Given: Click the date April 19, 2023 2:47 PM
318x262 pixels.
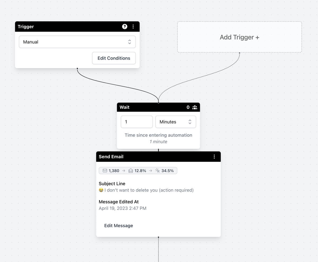Looking at the screenshot, I should 123,208.
